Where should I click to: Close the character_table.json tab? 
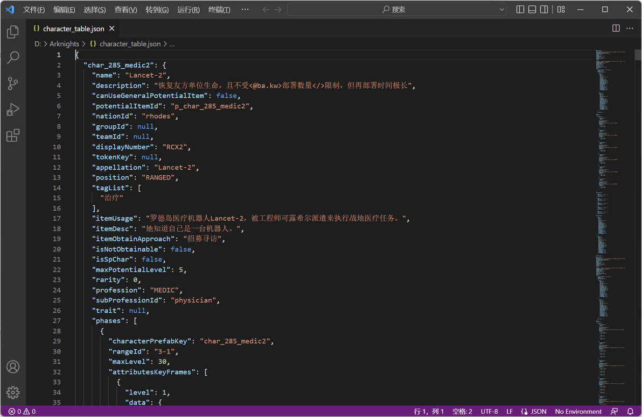click(x=112, y=28)
